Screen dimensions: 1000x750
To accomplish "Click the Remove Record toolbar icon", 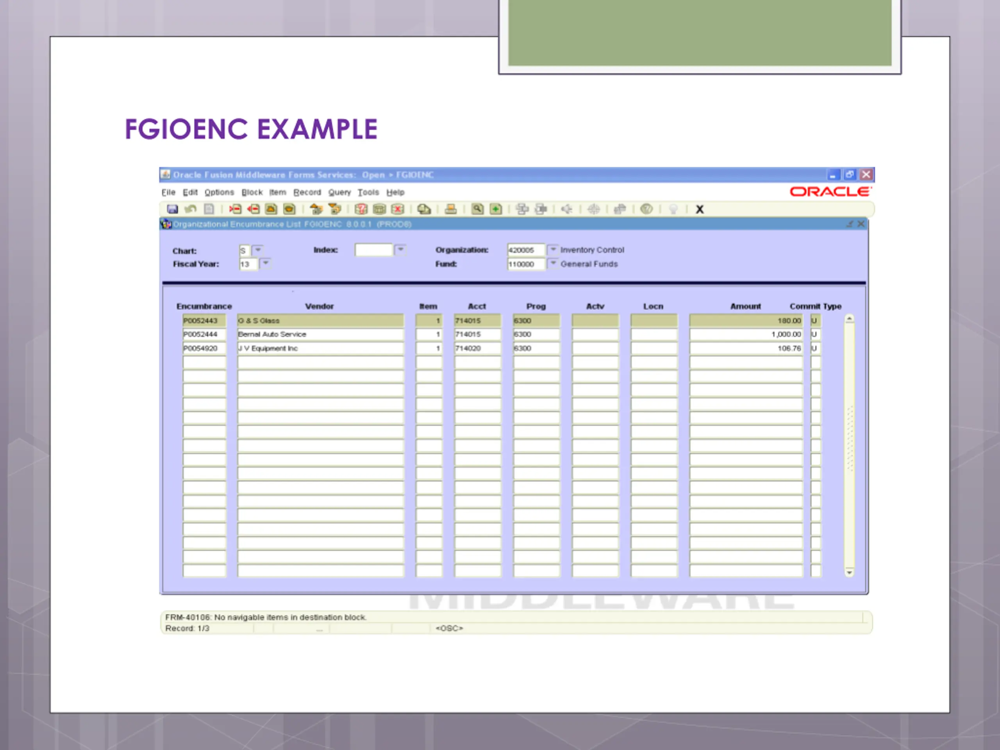I will (253, 209).
